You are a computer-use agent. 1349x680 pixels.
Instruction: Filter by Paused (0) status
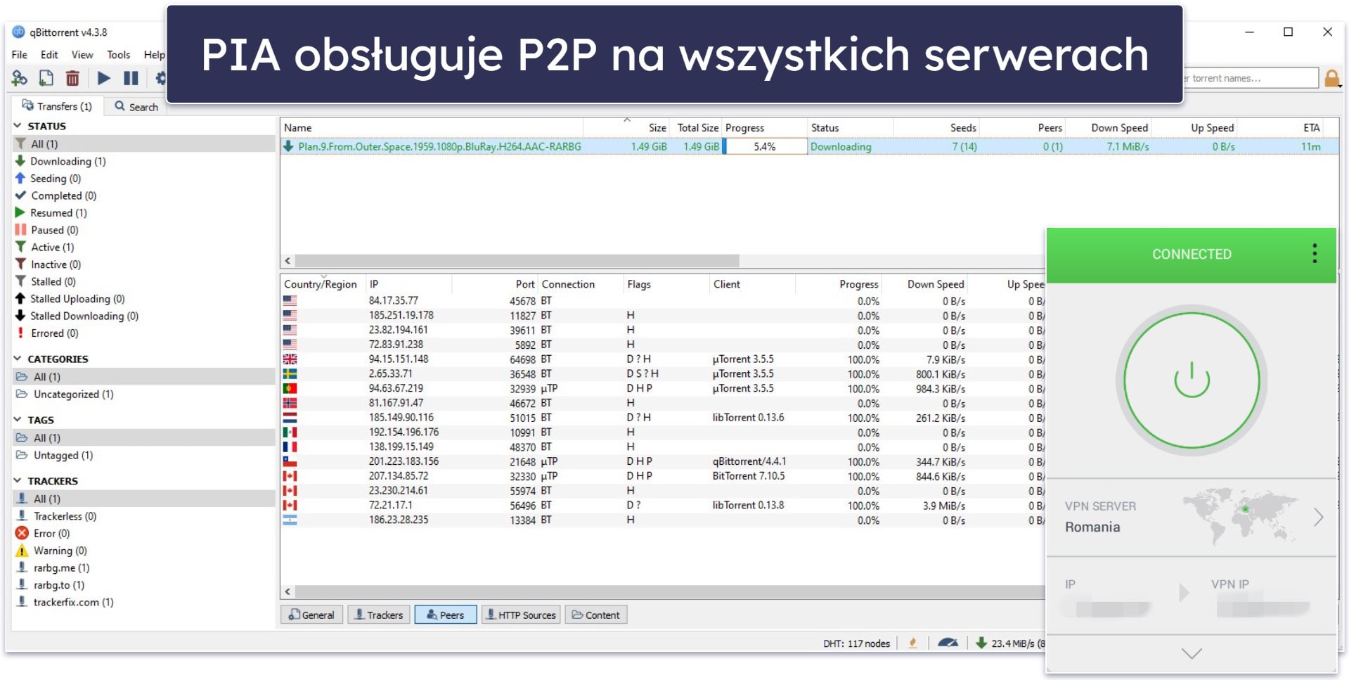pos(54,230)
